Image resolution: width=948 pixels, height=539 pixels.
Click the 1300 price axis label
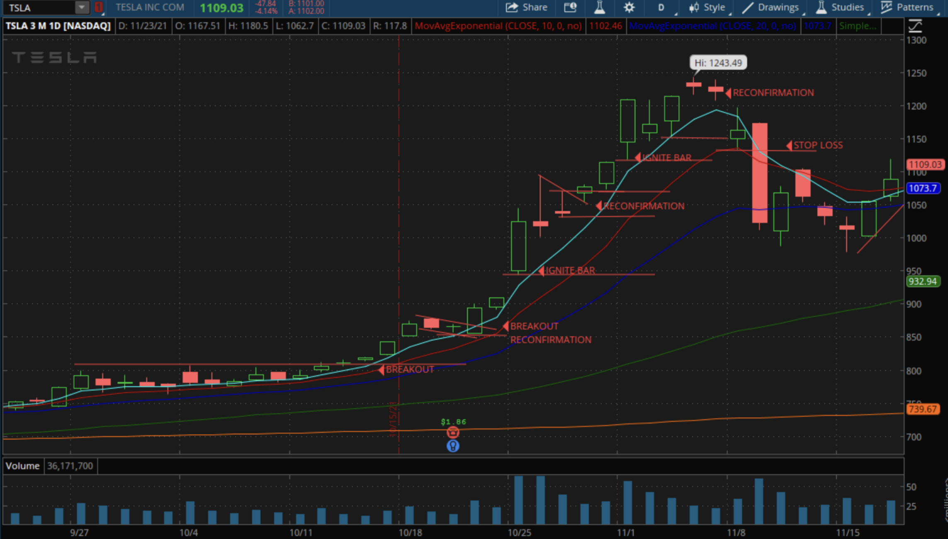[916, 40]
